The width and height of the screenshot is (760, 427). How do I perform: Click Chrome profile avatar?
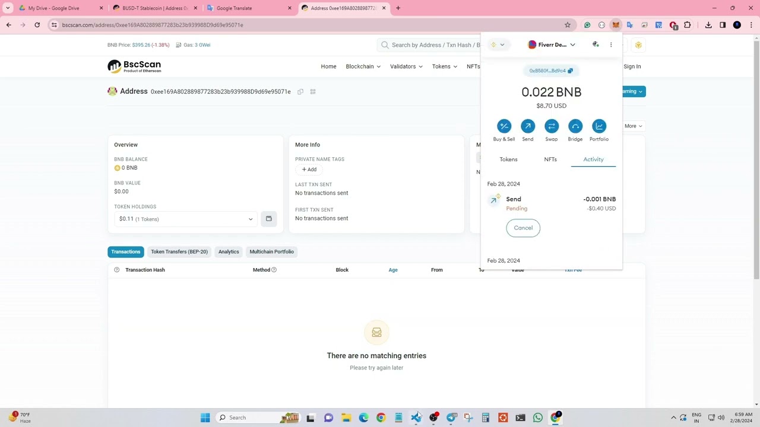737,25
